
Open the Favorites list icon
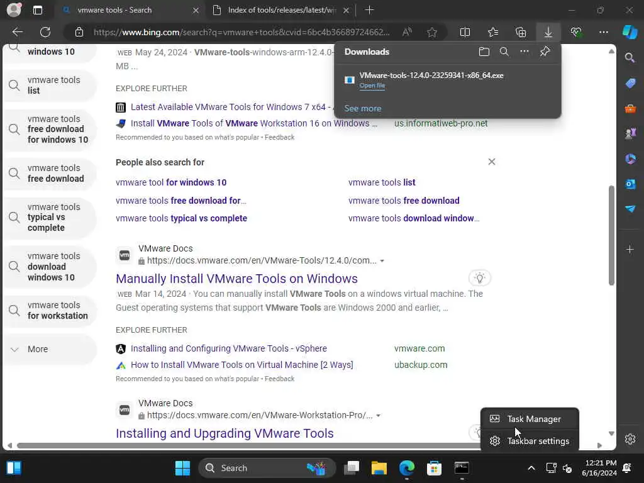[493, 32]
